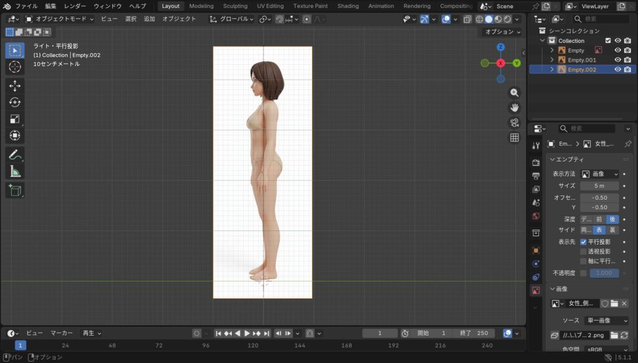The height and width of the screenshot is (363, 638).
Task: Hide Empty.001 with its eye icon
Action: click(x=617, y=60)
